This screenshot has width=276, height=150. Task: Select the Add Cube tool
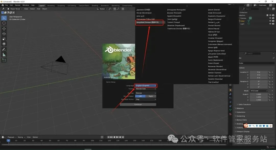[4, 61]
